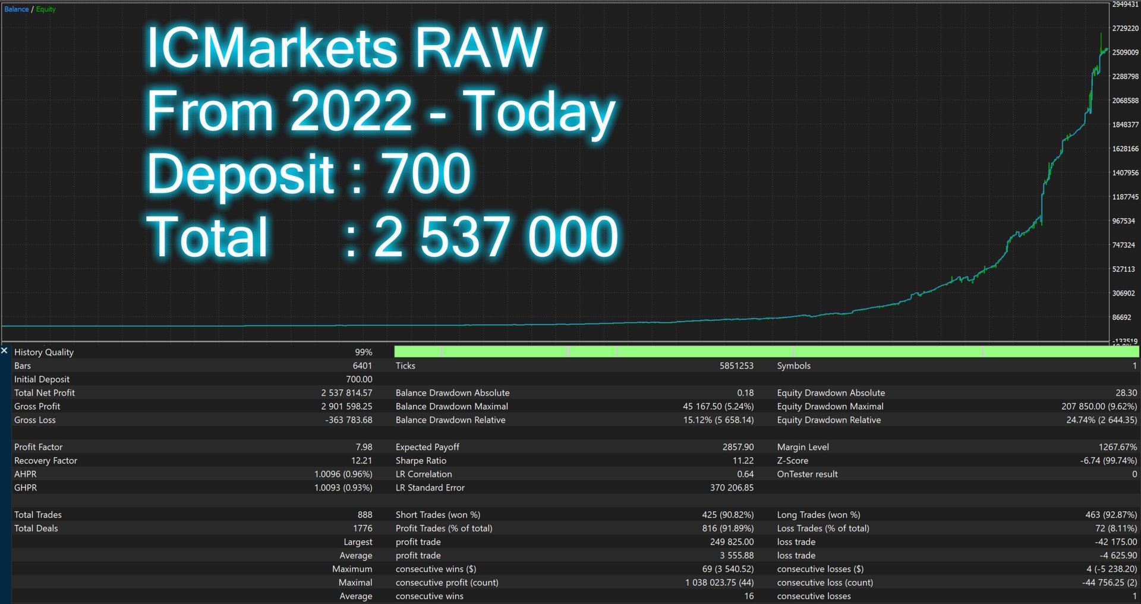1141x604 pixels.
Task: Click the green History Quality bar
Action: pos(767,352)
